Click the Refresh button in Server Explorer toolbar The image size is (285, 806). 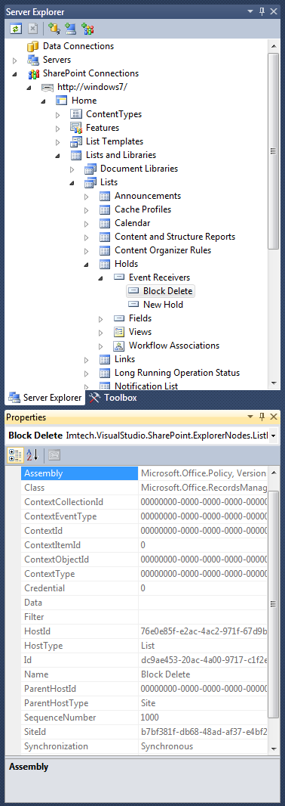click(x=16, y=29)
